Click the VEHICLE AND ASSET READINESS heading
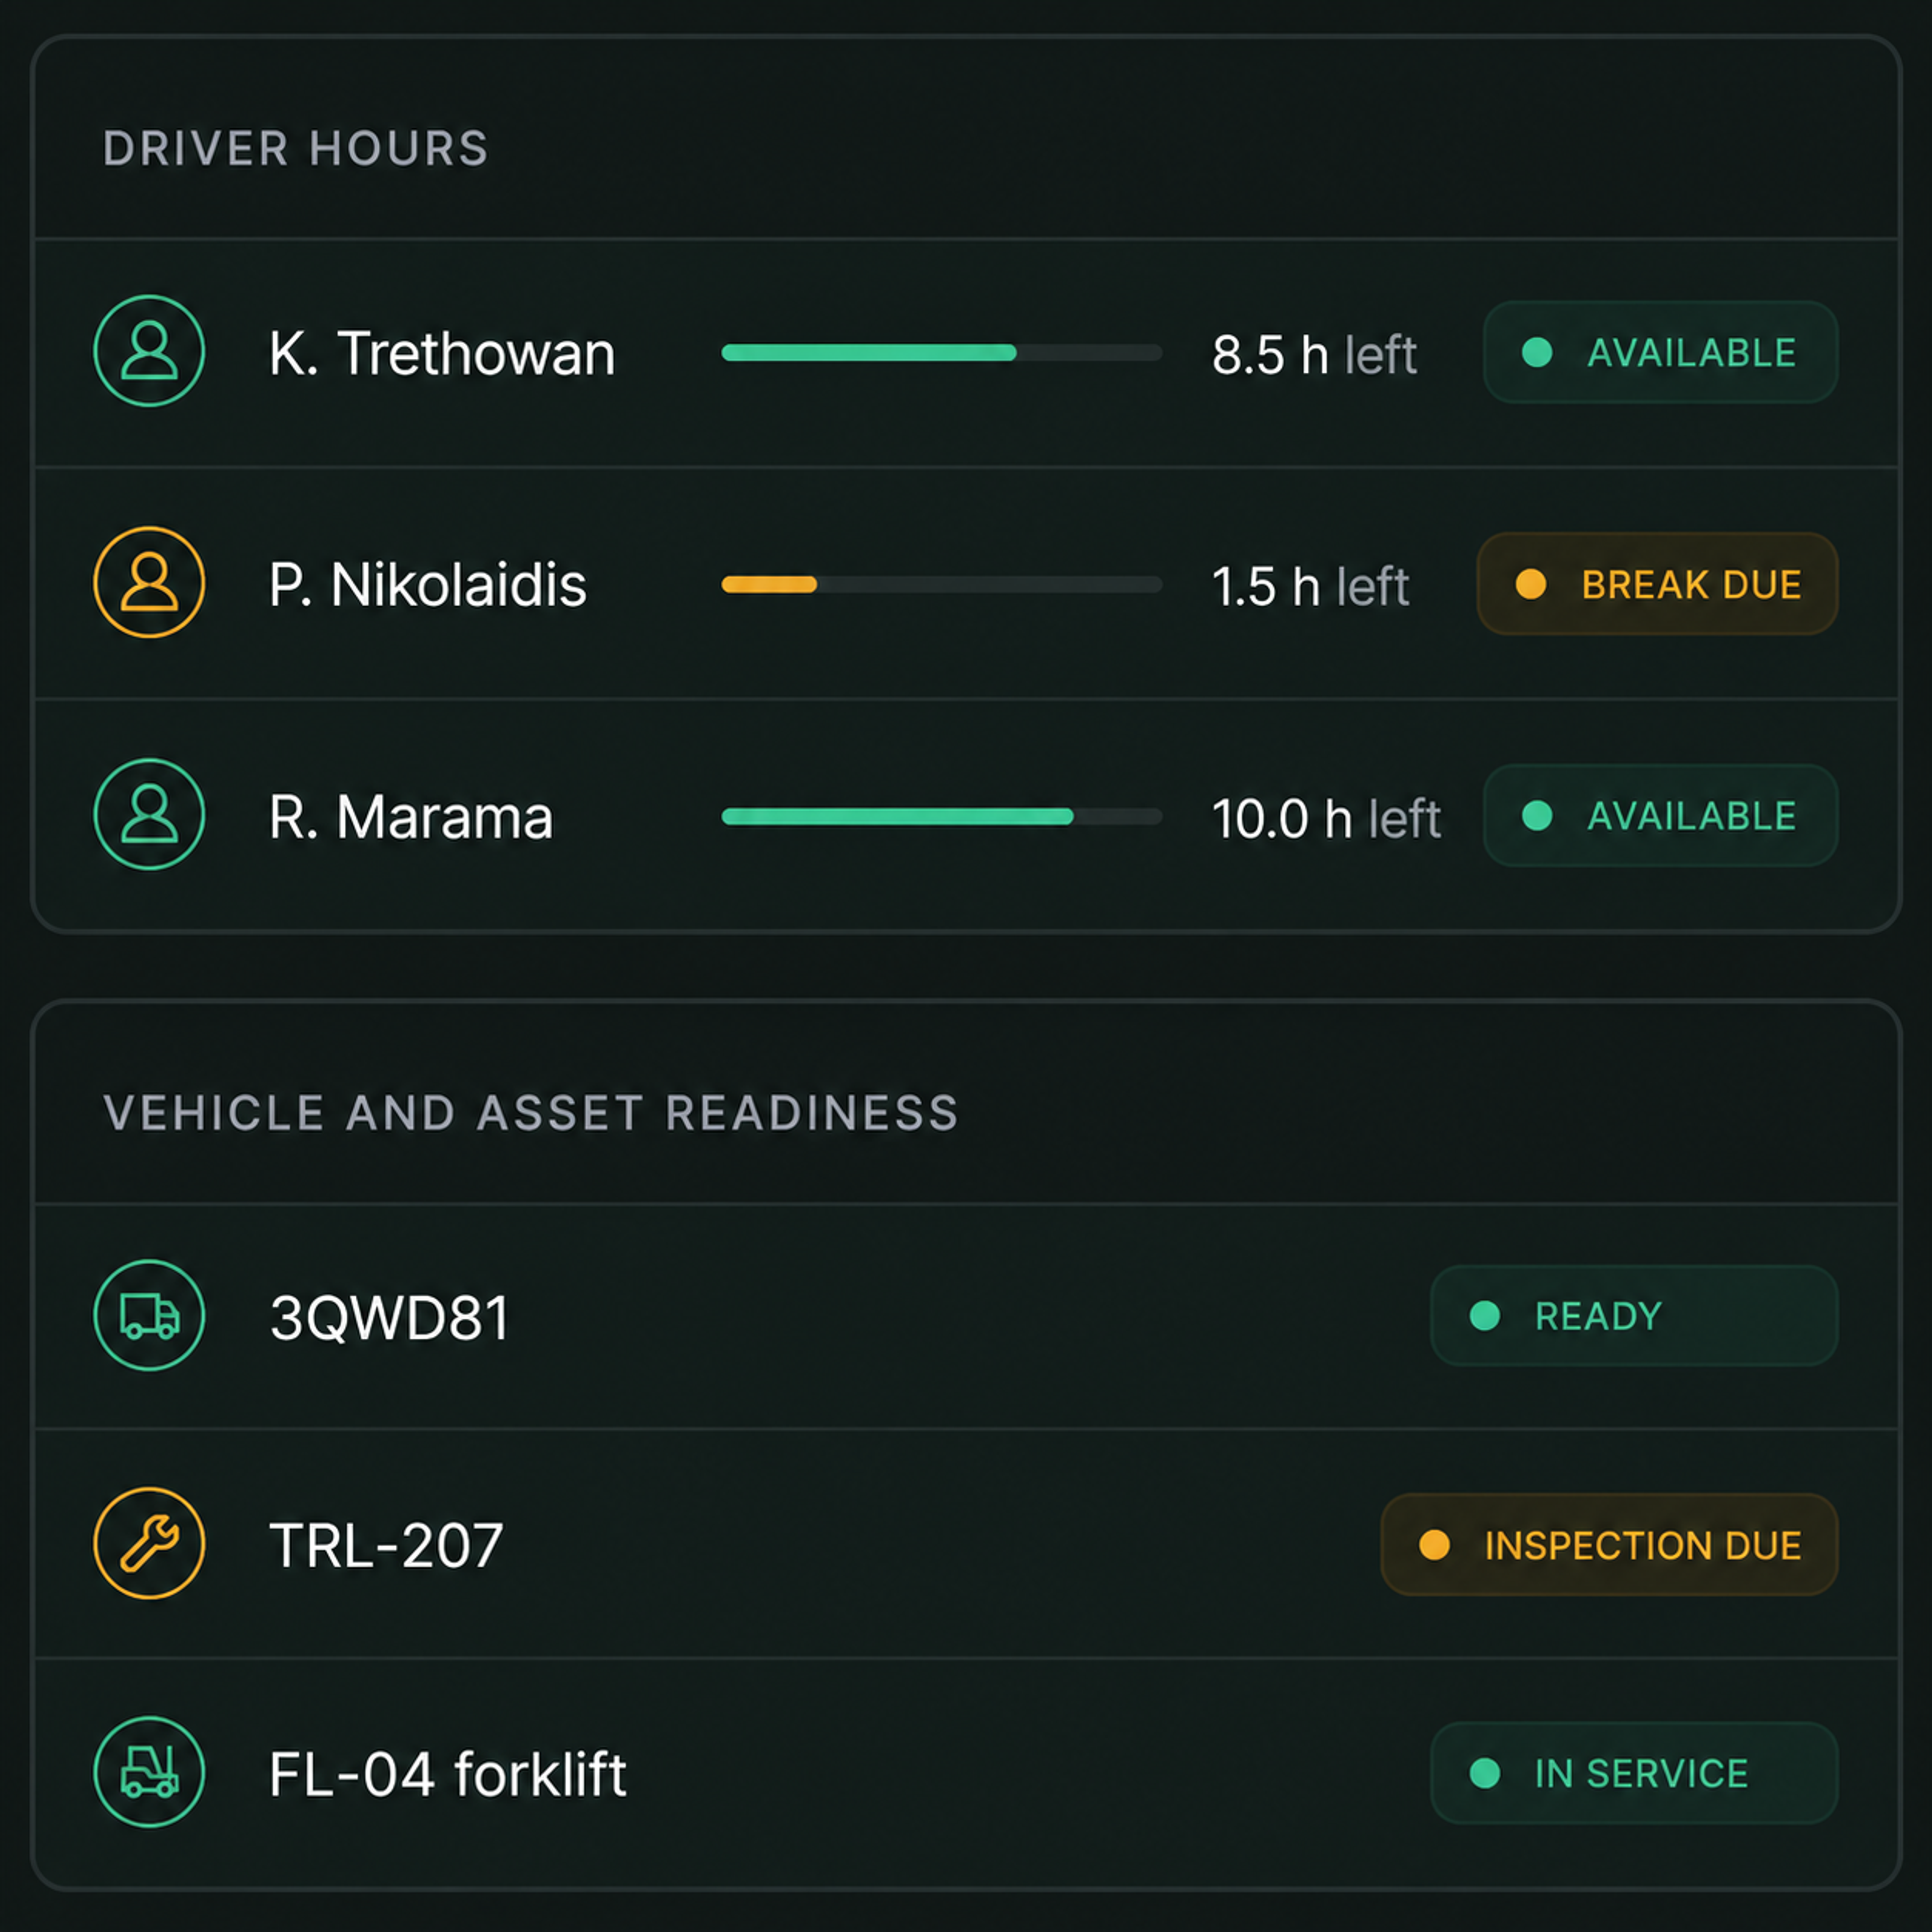The image size is (1932, 1932). tap(531, 1113)
